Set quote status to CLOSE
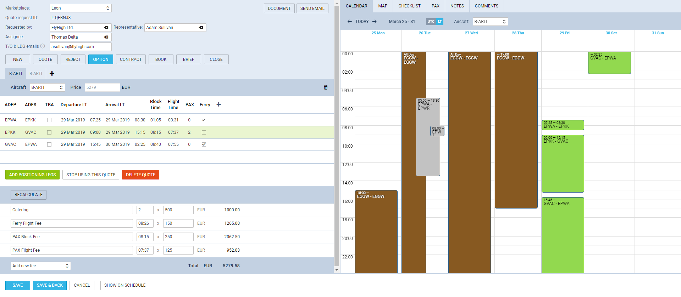Image resolution: width=681 pixels, height=297 pixels. pos(216,59)
